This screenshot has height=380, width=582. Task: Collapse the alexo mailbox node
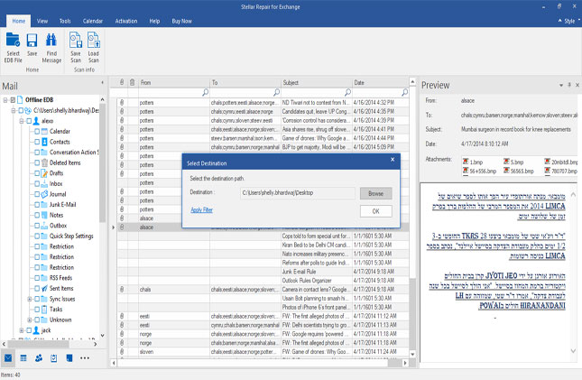(21, 121)
